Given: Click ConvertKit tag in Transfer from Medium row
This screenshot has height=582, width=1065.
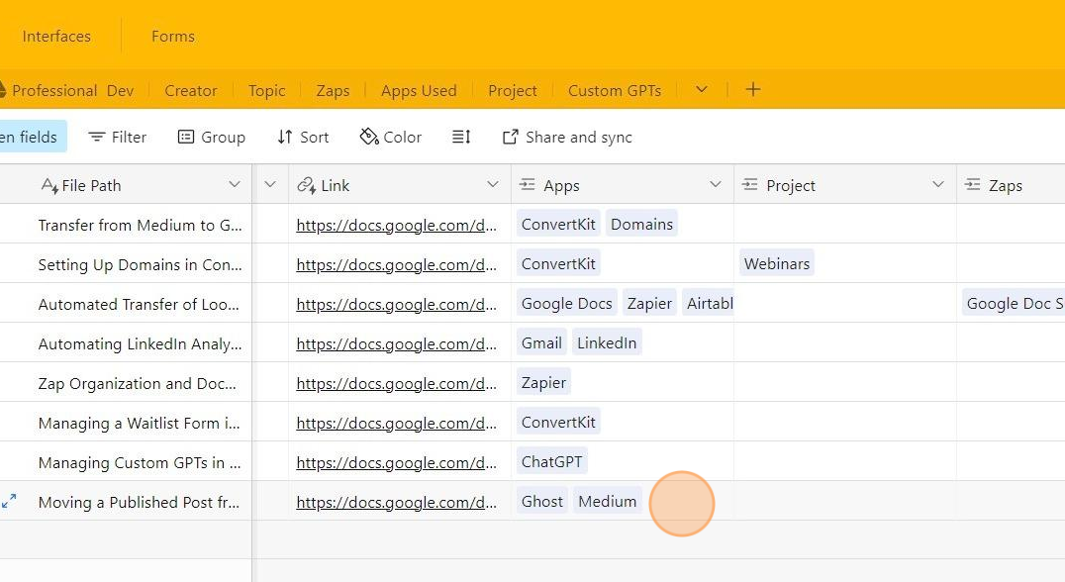Looking at the screenshot, I should tap(558, 224).
